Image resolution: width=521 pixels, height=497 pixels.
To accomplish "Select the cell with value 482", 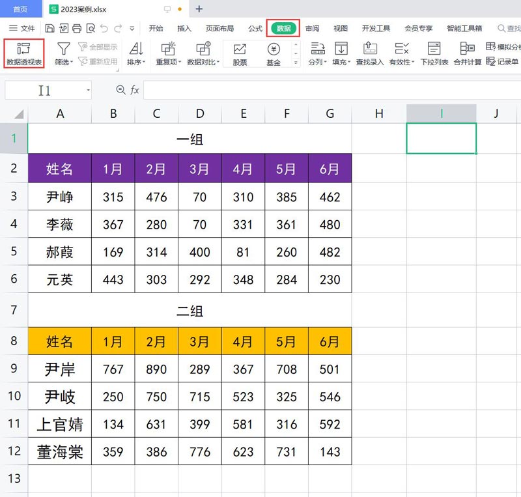I will [330, 251].
